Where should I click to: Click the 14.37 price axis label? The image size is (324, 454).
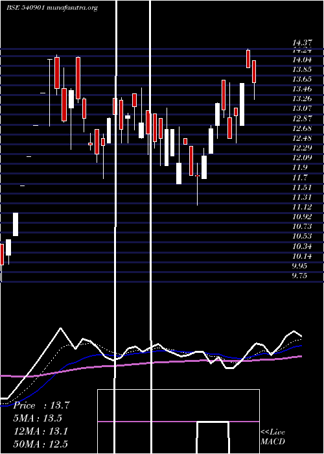tap(303, 43)
